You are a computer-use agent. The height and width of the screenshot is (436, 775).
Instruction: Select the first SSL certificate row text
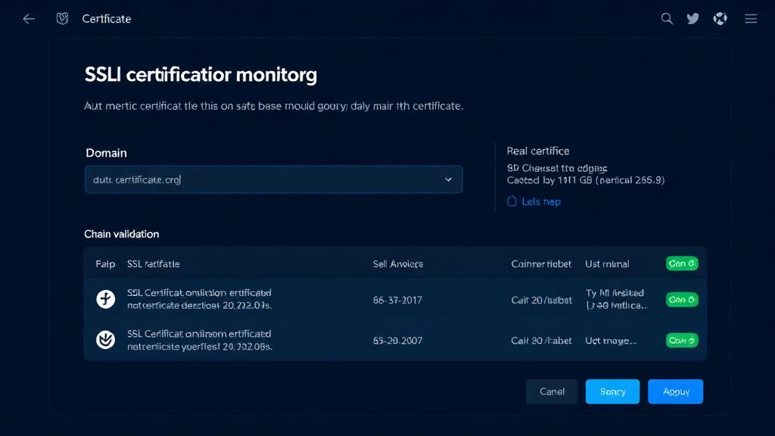199,299
